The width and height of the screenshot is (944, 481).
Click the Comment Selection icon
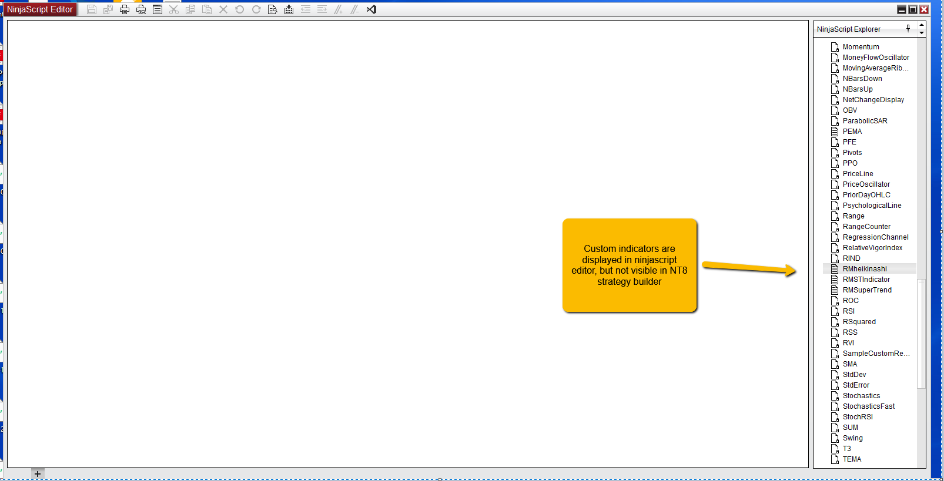pos(339,9)
